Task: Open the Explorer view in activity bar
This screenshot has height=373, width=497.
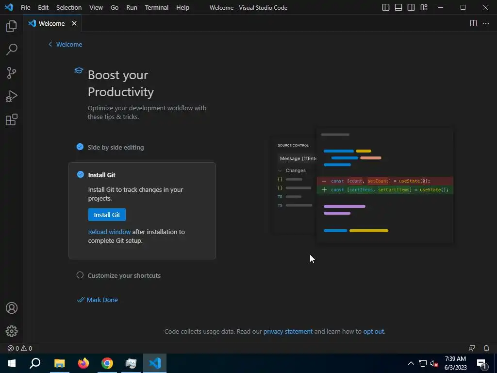Action: point(12,26)
